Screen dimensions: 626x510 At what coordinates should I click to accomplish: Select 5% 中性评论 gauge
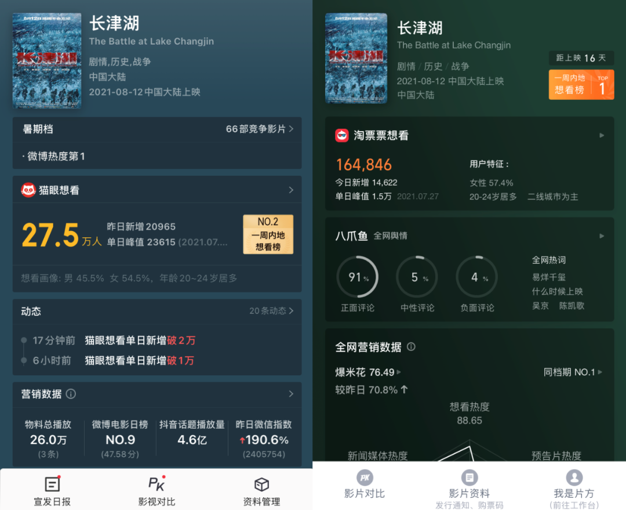coord(417,277)
